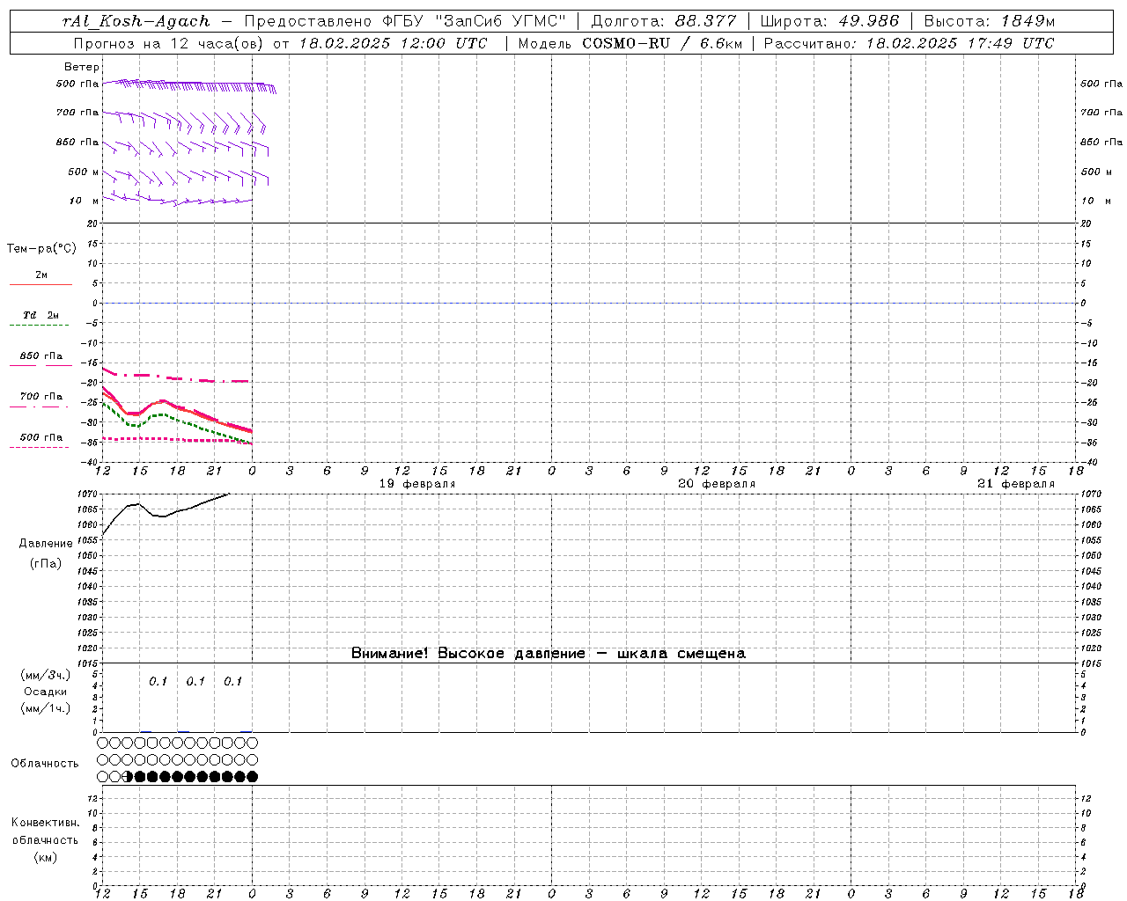This screenshot has height=901, width=1127.
Task: Click the 10 м wind level label on right
Action: point(1095,201)
